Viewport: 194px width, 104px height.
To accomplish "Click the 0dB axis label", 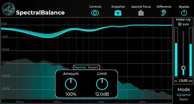I will pos(4,24).
